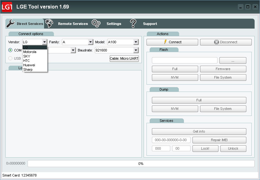Viewport: 260px width, 180px height.
Task: Maximize the LGE Tool window
Action: [248, 7]
